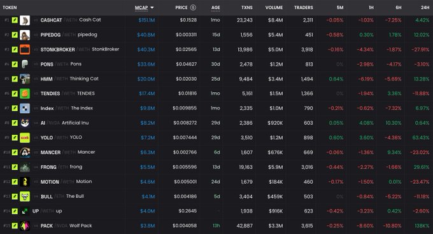Image resolution: width=433 pixels, height=234 pixels.
Task: Click BULL market cap $4.1M
Action: (148, 196)
